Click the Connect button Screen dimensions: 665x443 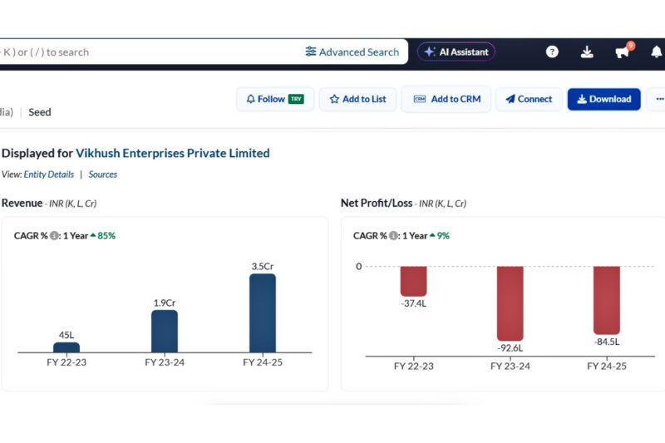[x=529, y=99]
